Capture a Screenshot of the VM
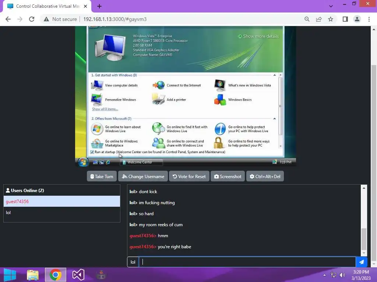Viewport: 377px width, 282px height. (x=228, y=177)
